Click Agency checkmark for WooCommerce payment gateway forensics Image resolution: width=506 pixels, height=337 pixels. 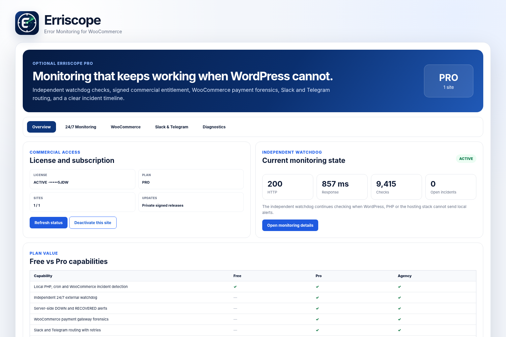point(399,319)
